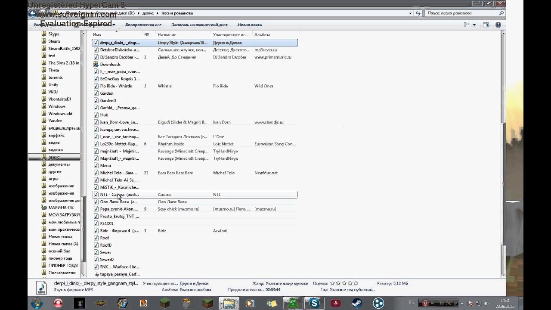Open the blue circle taskbar icon
This screenshot has height=310, width=551.
[378, 304]
